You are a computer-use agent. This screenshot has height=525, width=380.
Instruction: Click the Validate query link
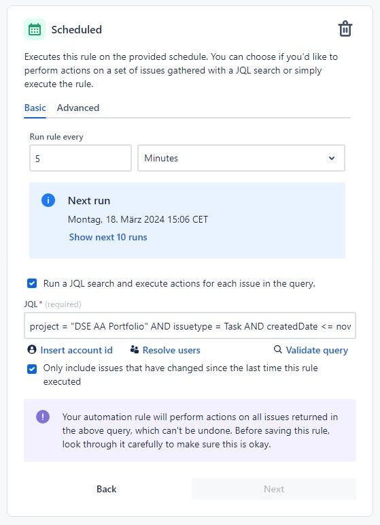(x=317, y=350)
